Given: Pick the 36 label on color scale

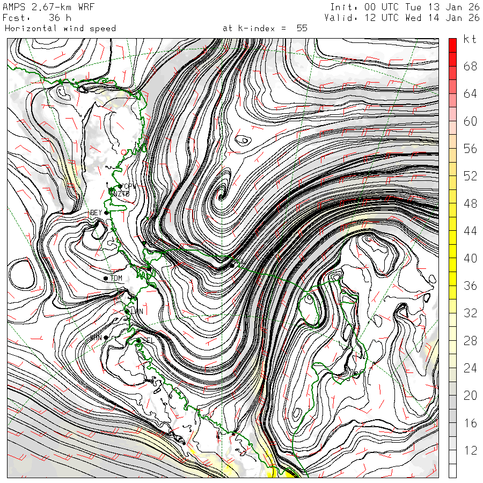Looking at the screenshot, I should pyautogui.click(x=470, y=286).
